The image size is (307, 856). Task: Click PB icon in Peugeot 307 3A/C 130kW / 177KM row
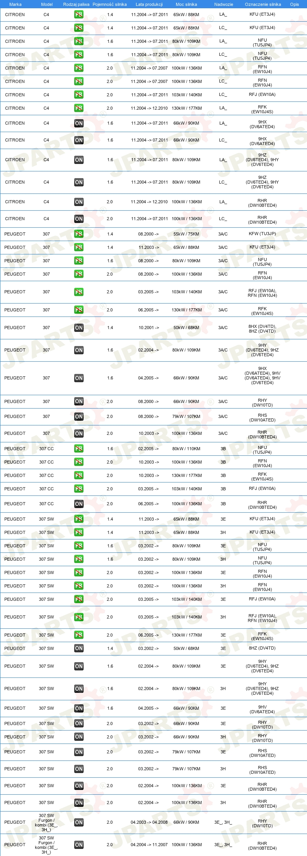[x=79, y=310]
